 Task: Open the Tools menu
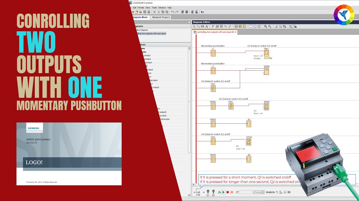pyautogui.click(x=154, y=8)
